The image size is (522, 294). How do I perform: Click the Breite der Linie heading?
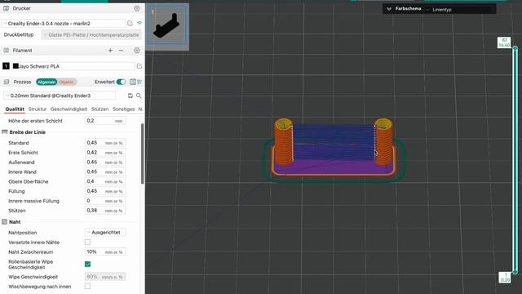[27, 132]
